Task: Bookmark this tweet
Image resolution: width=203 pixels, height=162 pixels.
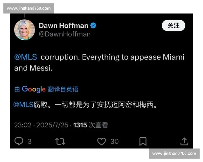Action: (x=143, y=141)
